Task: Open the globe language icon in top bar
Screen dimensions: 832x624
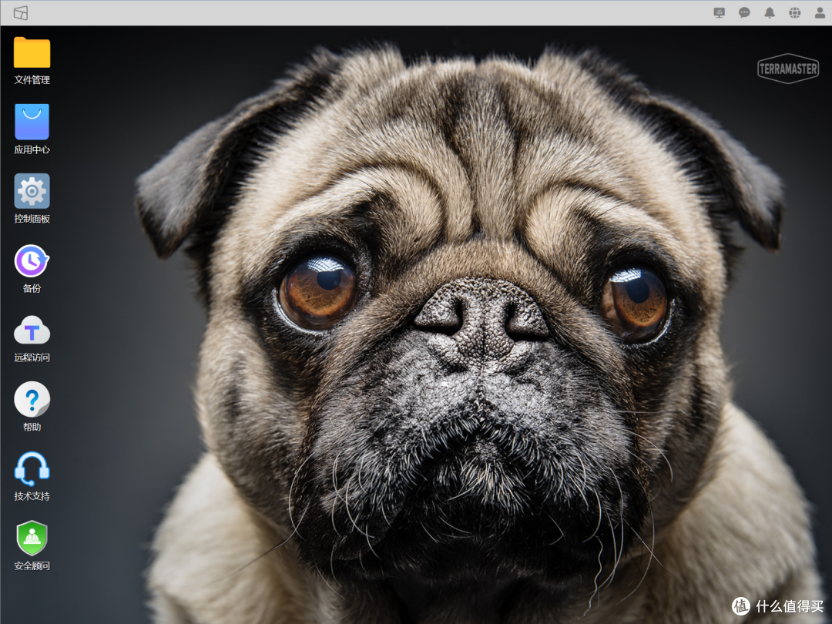Action: tap(794, 13)
